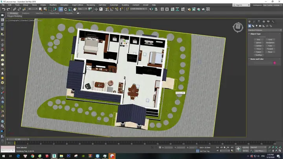Click the Select and Link chain icon

coord(15,9)
